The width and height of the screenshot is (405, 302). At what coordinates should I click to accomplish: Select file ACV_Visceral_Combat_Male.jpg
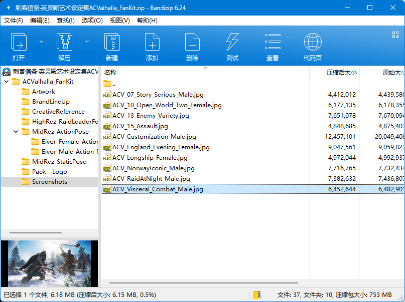pyautogui.click(x=253, y=189)
